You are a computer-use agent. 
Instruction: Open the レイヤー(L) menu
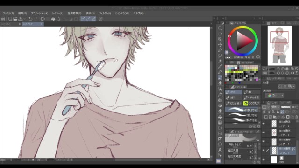click(57, 14)
